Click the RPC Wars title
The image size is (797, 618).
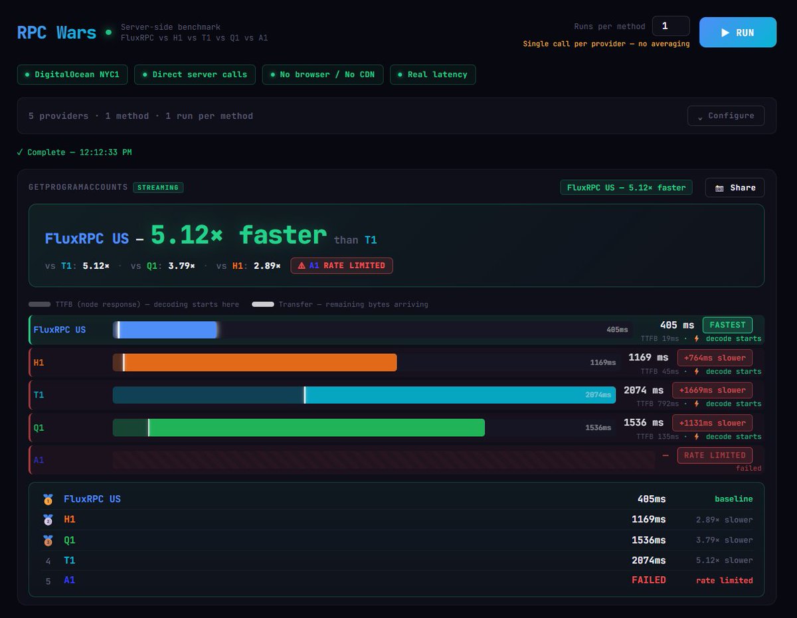point(56,33)
